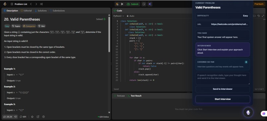Click Send to Interviewer button

coord(223,89)
